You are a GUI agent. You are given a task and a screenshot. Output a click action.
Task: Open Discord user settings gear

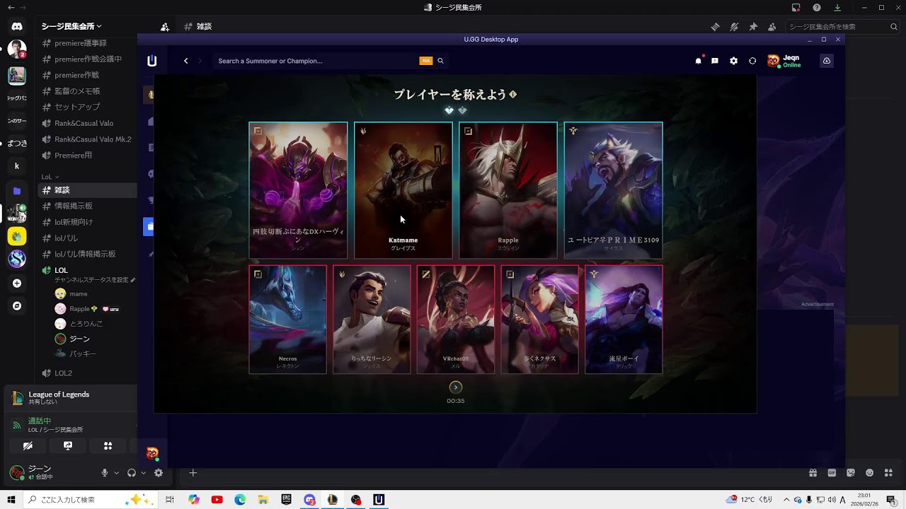[159, 473]
